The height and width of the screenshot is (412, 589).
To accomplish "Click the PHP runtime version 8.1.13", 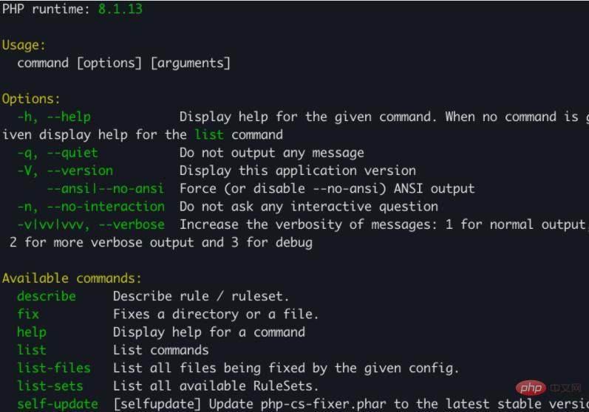I will click(x=120, y=10).
